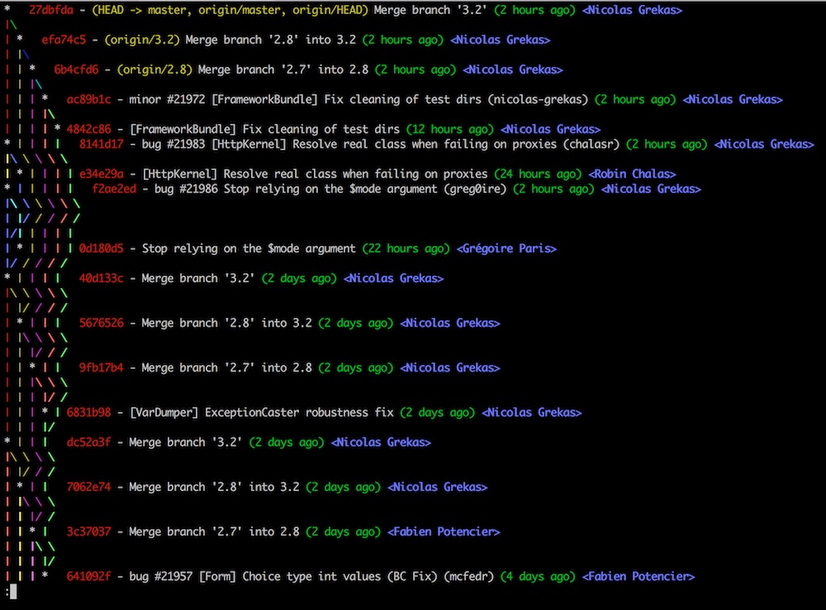Select commit hash f2ae2ed

pos(114,188)
